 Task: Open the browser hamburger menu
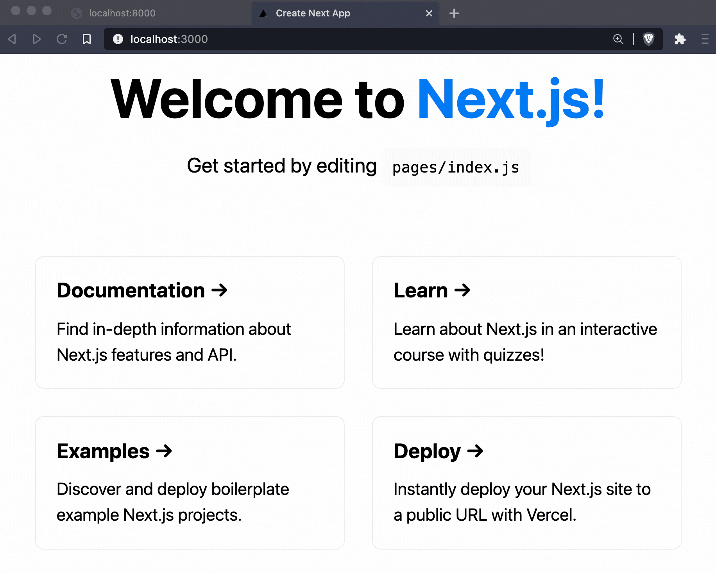[705, 39]
